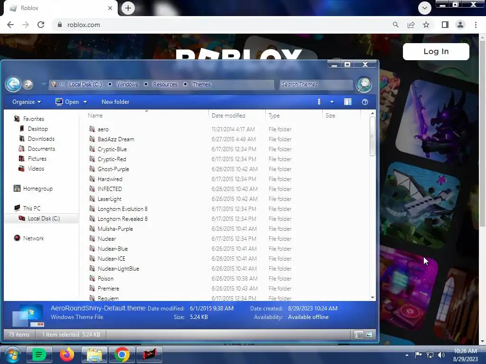This screenshot has height=364, width=486.
Task: Open Chrome profile avatar icon
Action: [460, 25]
